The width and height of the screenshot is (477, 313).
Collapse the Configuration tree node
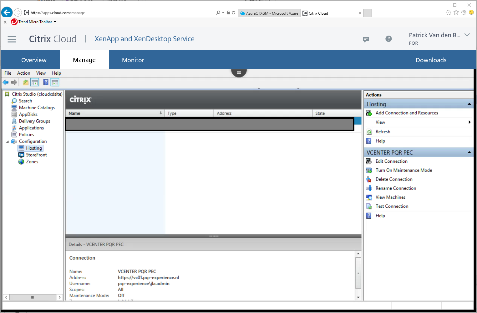(x=8, y=142)
